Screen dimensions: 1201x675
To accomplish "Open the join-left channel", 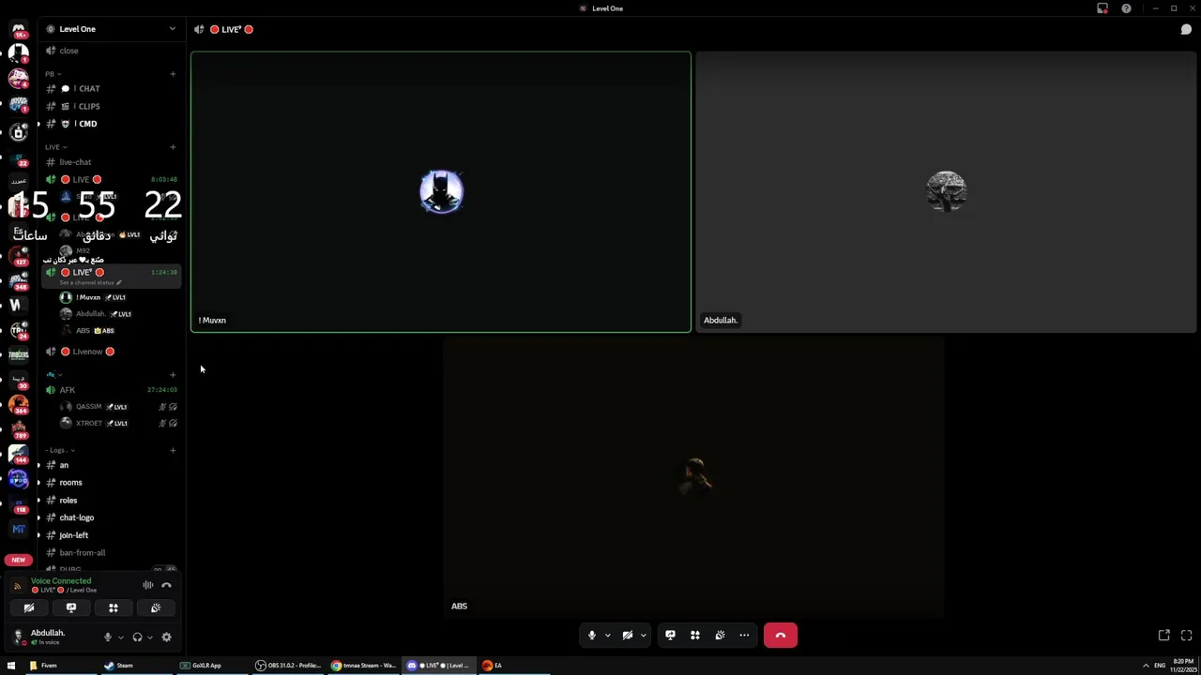I will click(x=111, y=535).
